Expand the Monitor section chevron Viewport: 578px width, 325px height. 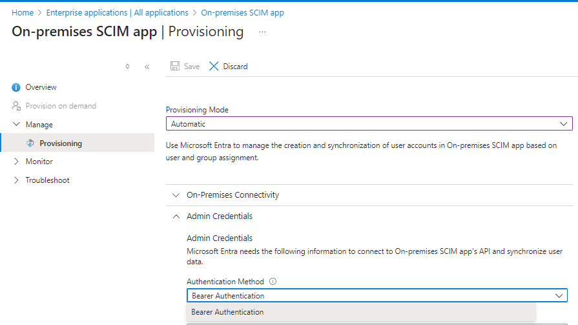click(16, 162)
